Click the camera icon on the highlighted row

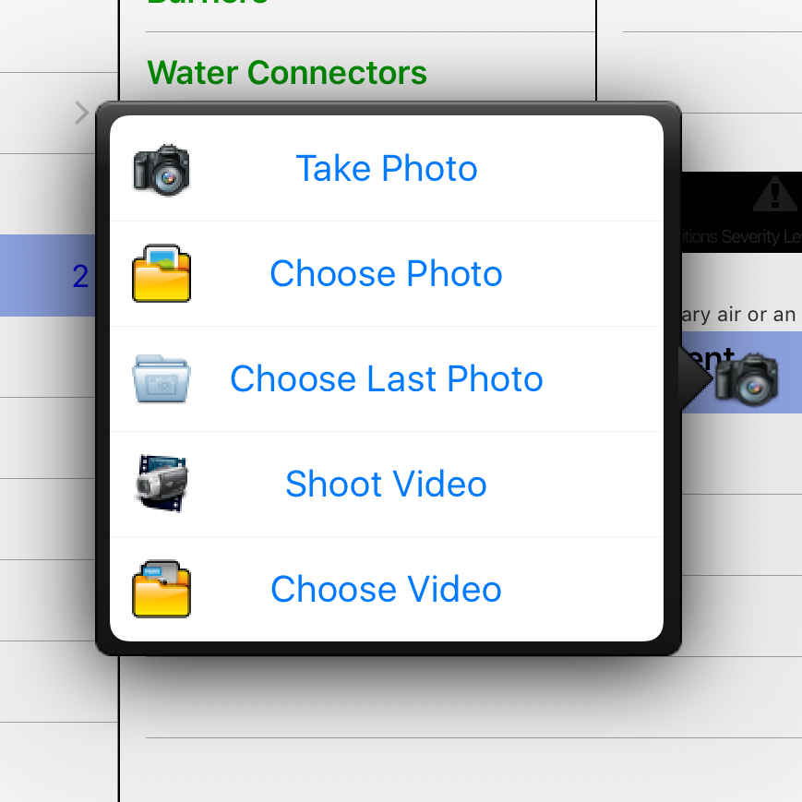tap(747, 379)
